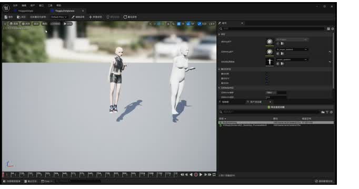Switch to the first asset editor tab
This screenshot has width=359, height=189.
point(25,10)
